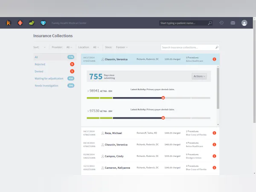The width and height of the screenshot is (256, 192).
Task: Open the Since Forever dropdown
Action: pyautogui.click(x=122, y=47)
